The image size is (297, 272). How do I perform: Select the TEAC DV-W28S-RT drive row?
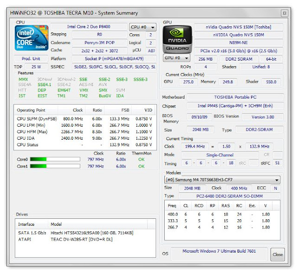(x=85, y=239)
